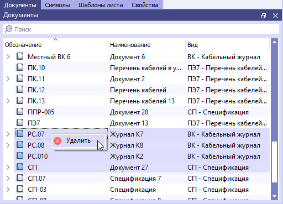Click the search magnifier icon

(x=8, y=29)
